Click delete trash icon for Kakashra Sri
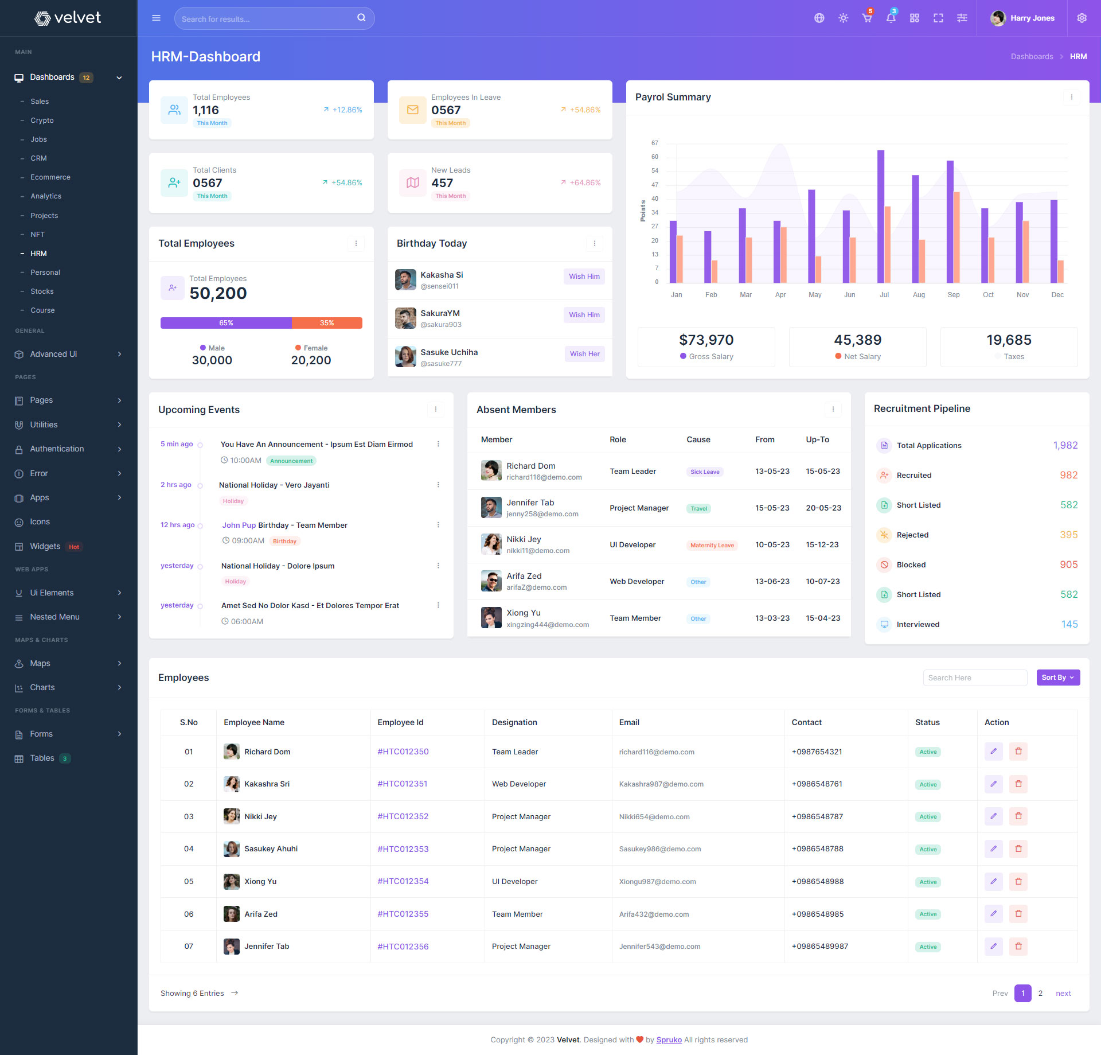 pos(1018,784)
